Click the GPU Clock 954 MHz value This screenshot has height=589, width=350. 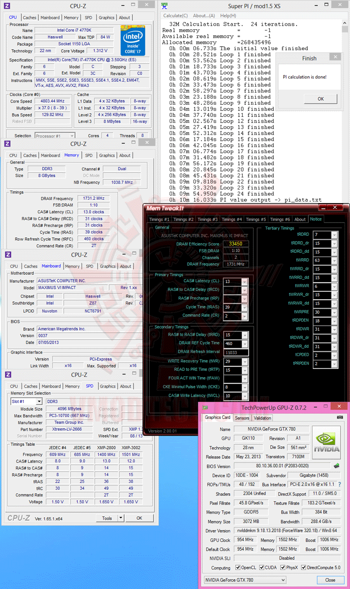[246, 540]
